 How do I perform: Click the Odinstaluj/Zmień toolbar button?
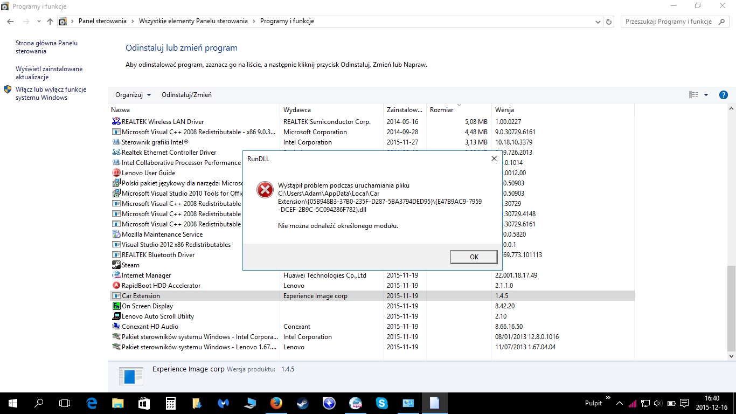[186, 95]
